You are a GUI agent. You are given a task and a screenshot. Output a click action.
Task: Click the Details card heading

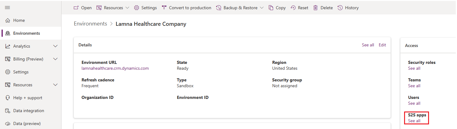click(x=85, y=45)
